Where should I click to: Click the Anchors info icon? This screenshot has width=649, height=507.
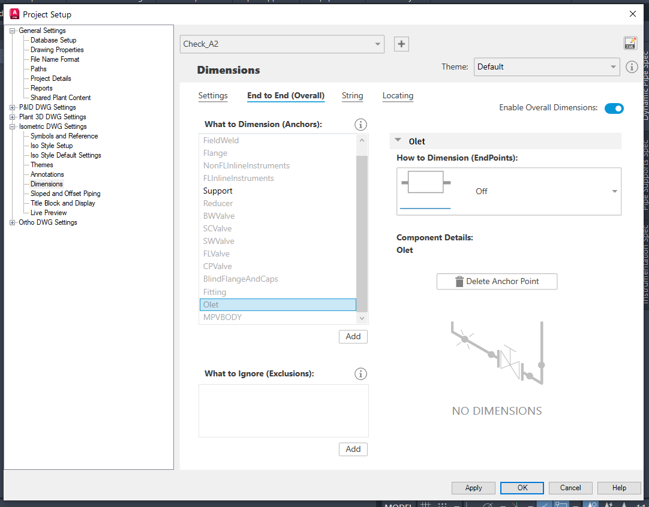click(x=360, y=125)
